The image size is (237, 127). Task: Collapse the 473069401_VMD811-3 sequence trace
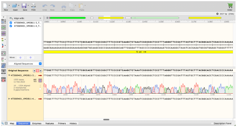[9, 75]
